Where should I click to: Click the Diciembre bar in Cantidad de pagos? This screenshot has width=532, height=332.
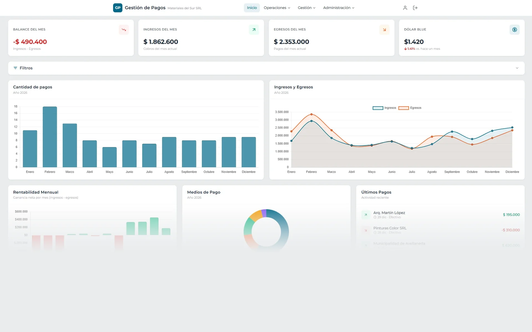249,152
